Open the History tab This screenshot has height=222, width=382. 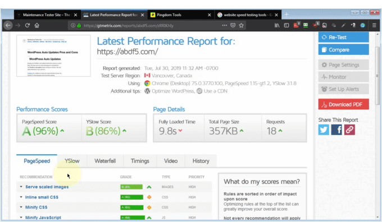(201, 161)
